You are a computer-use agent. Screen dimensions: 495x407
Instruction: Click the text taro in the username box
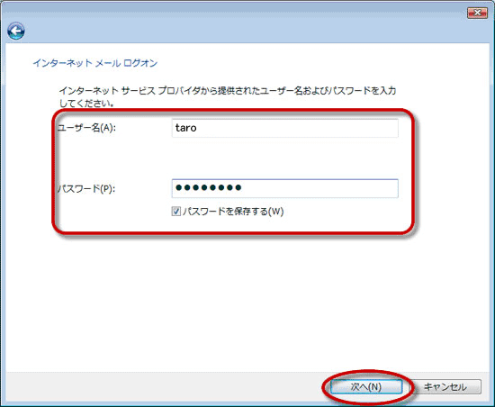pos(186,128)
